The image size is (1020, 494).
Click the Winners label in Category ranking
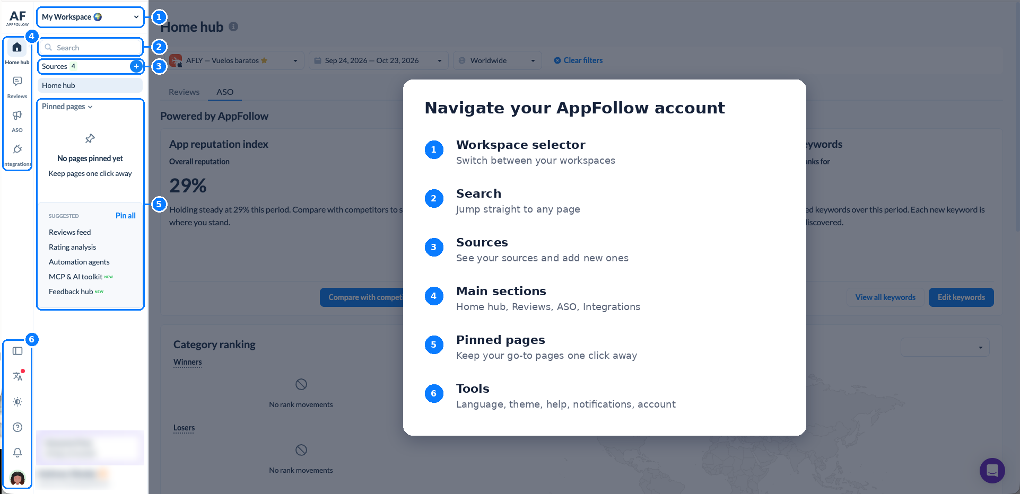(188, 362)
